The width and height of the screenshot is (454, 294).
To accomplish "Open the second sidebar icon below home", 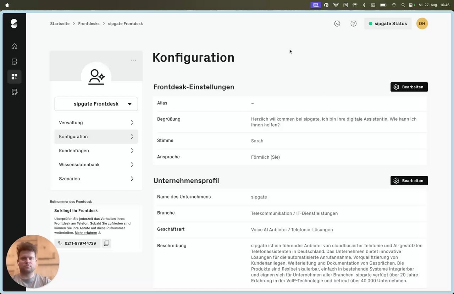I will tap(14, 62).
